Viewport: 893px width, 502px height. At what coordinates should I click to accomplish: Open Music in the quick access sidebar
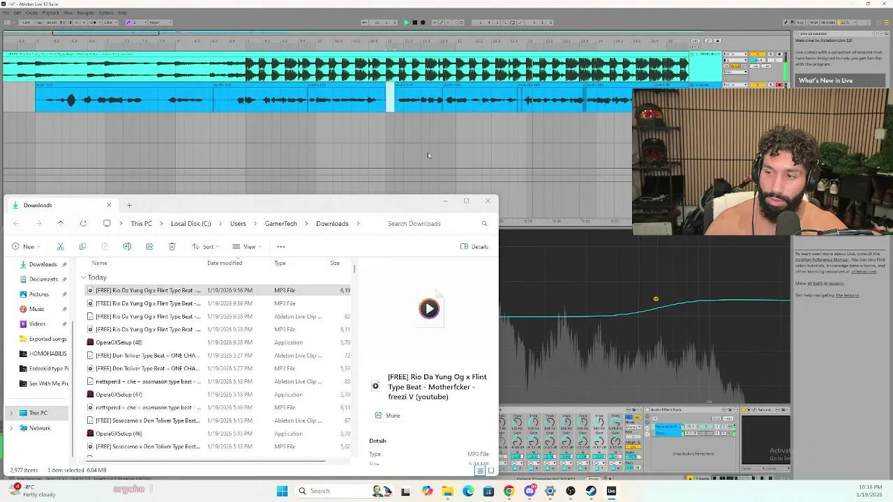(x=36, y=309)
